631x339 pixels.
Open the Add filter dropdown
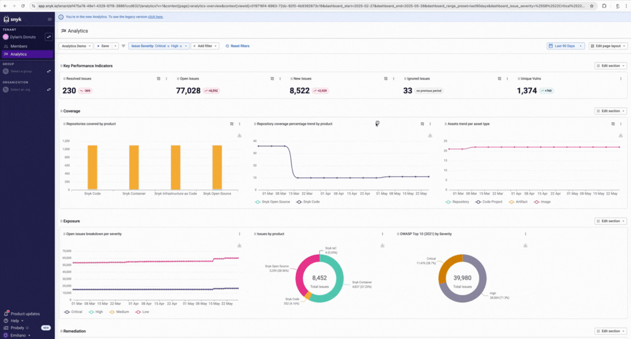coord(205,46)
